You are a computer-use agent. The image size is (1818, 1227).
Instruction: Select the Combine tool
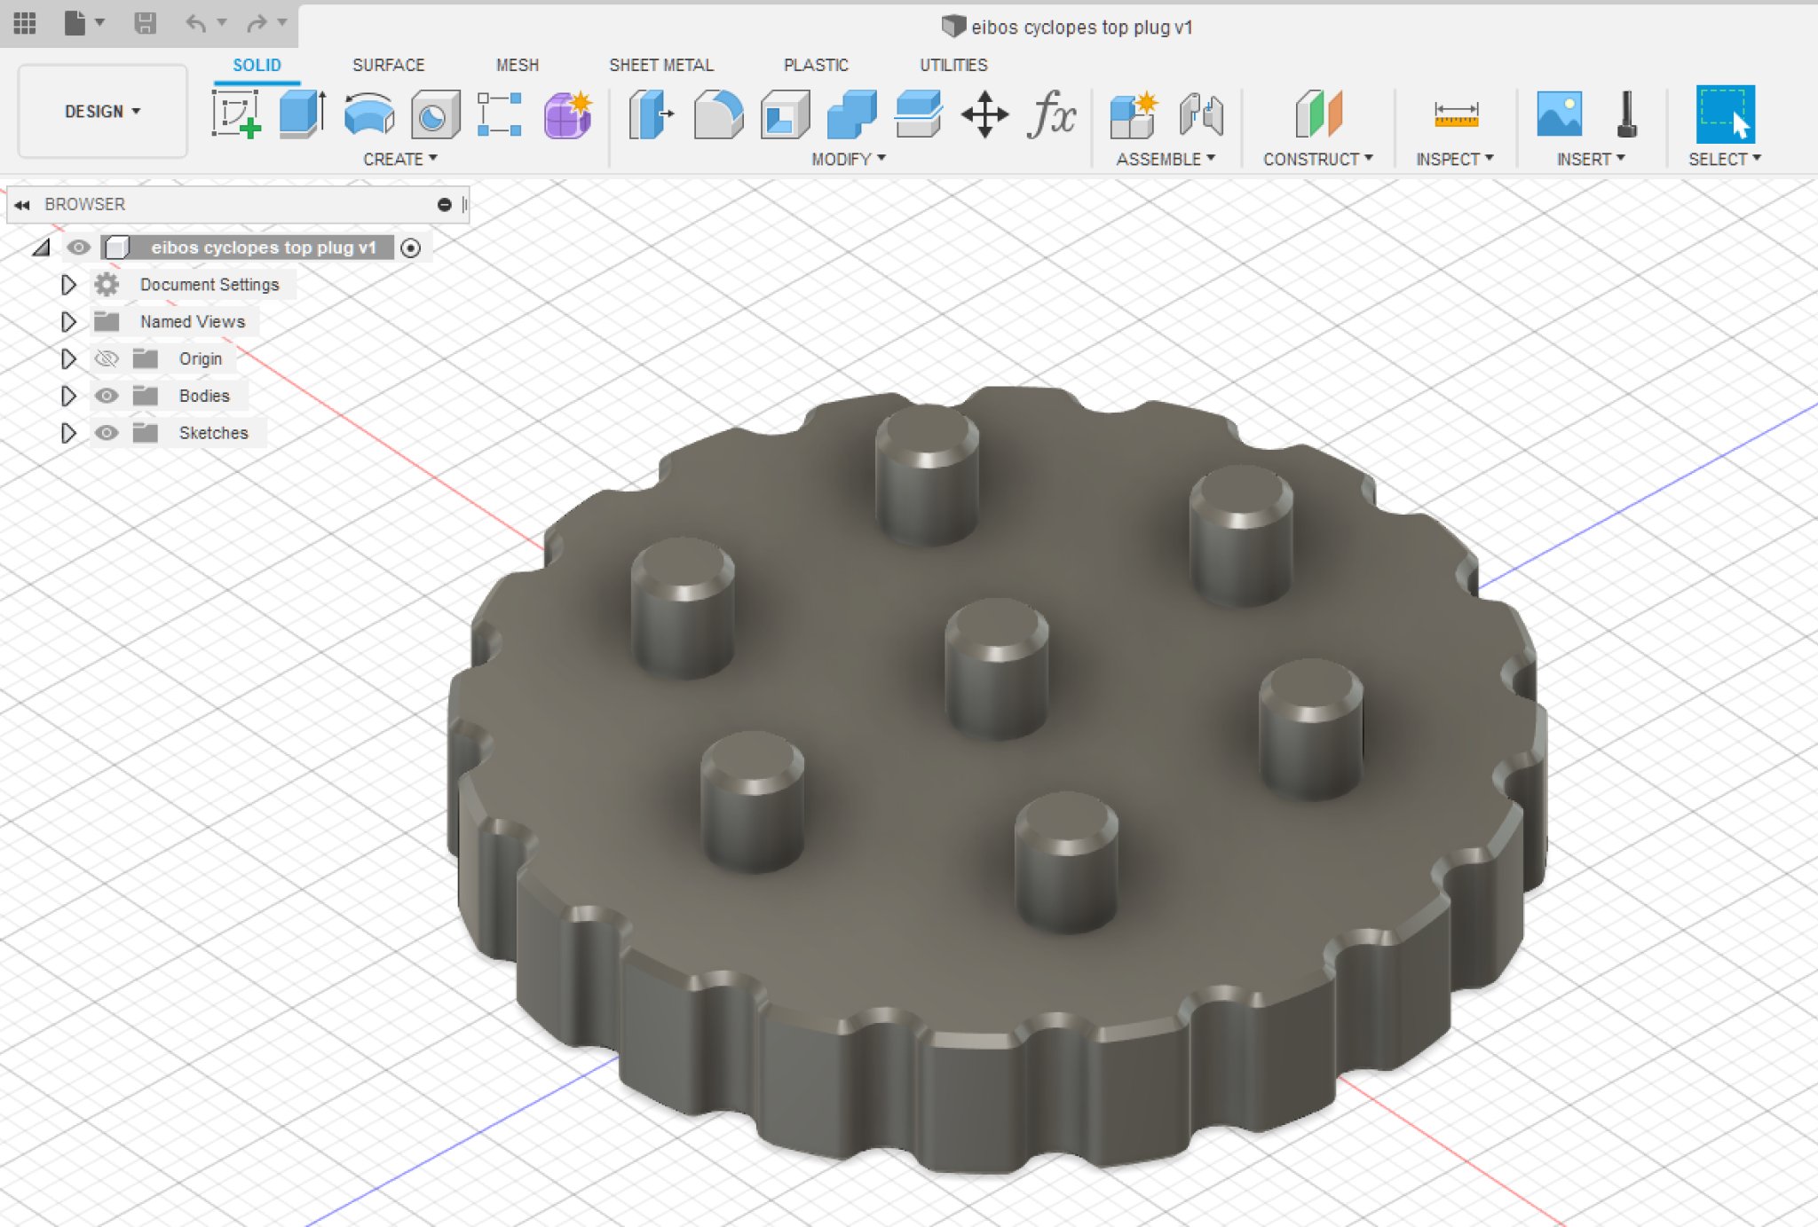(x=852, y=114)
